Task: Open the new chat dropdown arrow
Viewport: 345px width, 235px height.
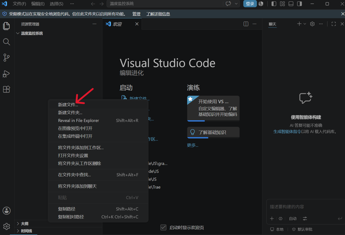Action: [305, 24]
